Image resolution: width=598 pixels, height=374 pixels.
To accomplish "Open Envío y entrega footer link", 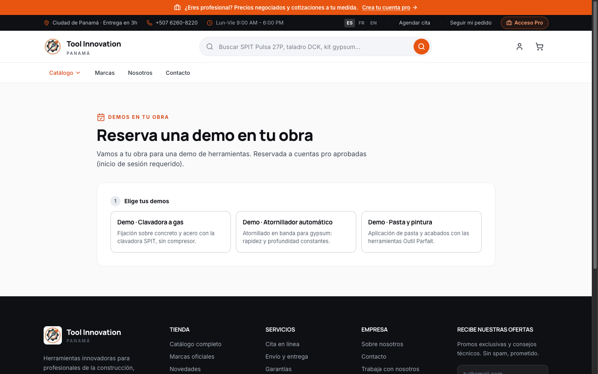I will pyautogui.click(x=287, y=357).
